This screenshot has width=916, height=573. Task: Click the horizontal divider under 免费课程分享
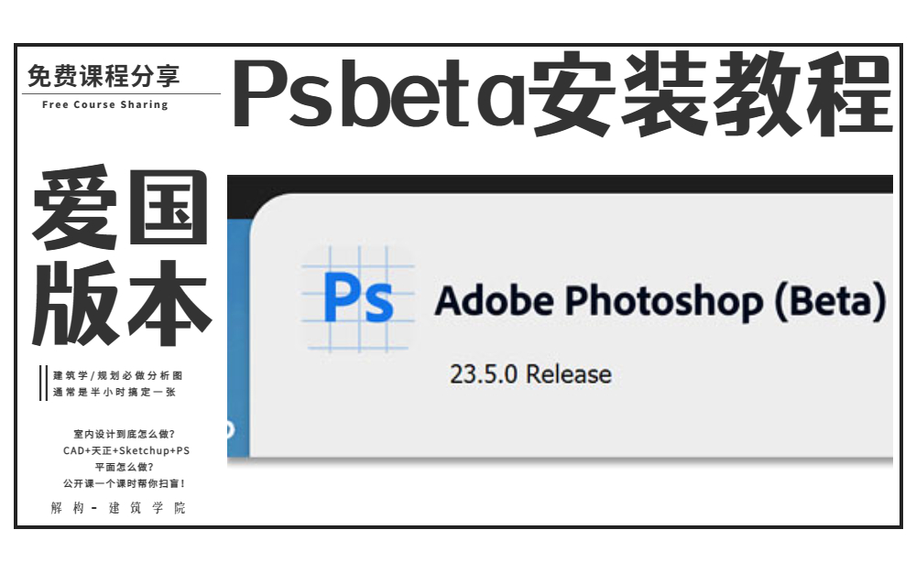coord(121,93)
